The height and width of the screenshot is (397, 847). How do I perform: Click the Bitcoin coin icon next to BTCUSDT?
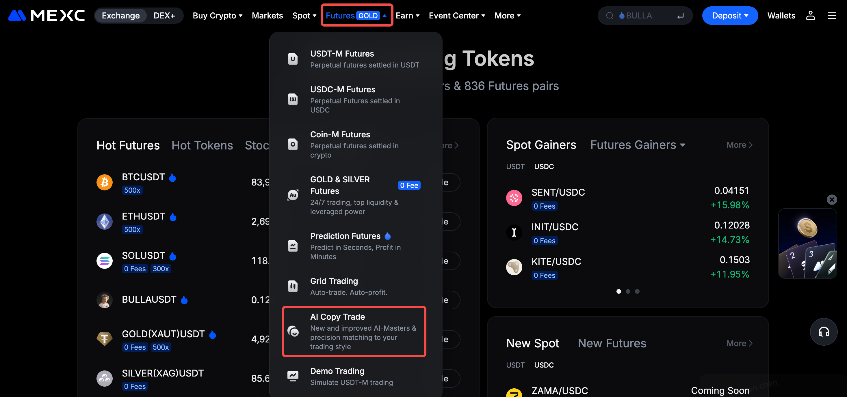(105, 182)
